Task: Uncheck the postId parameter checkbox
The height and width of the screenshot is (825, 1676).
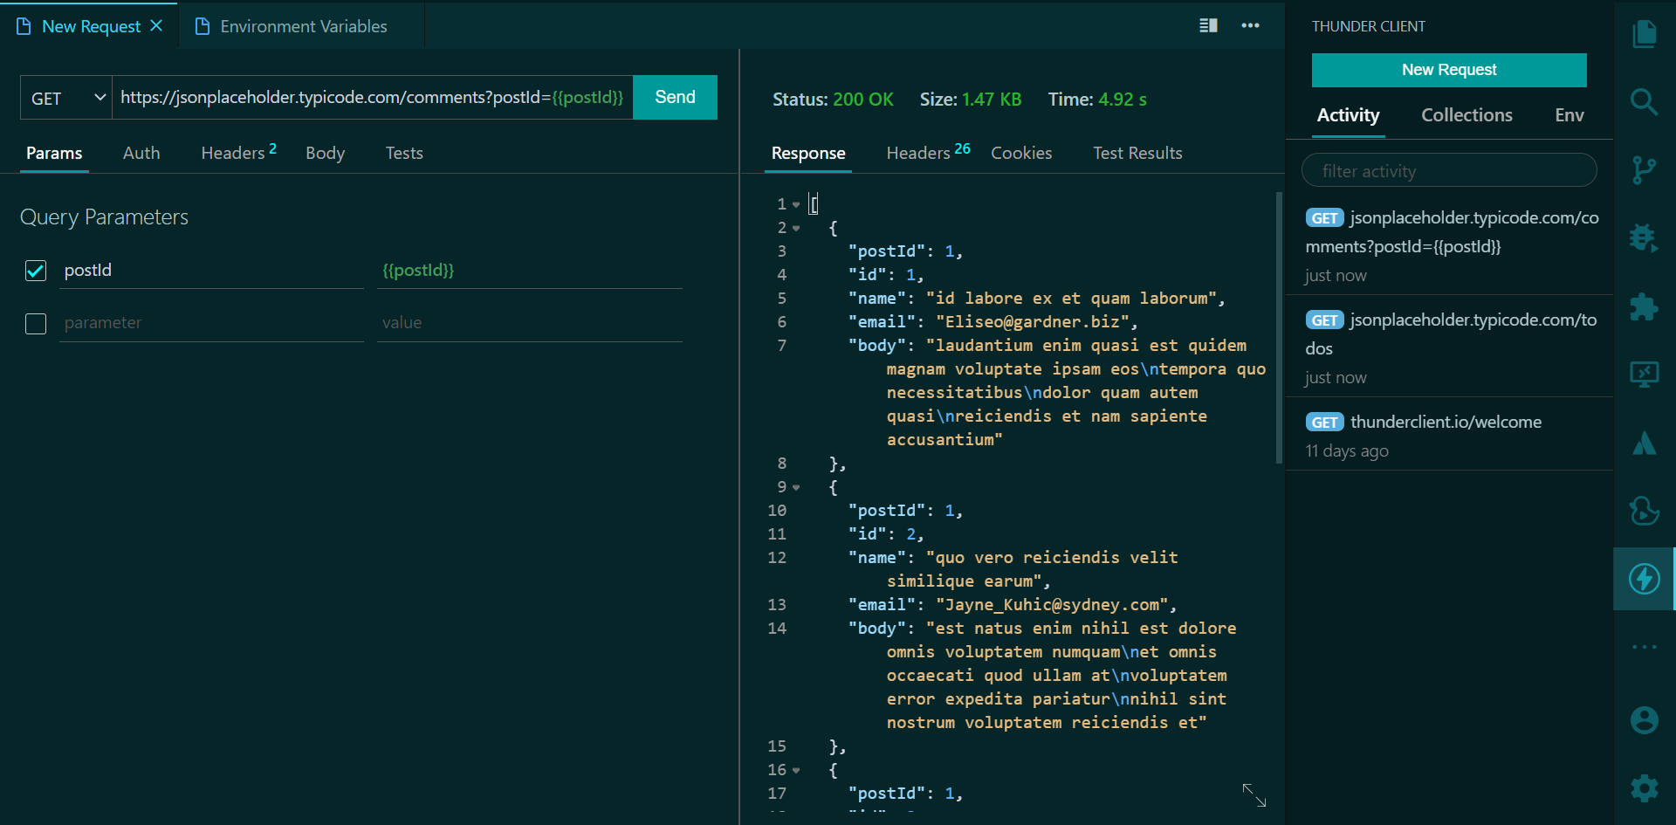Action: [x=36, y=271]
